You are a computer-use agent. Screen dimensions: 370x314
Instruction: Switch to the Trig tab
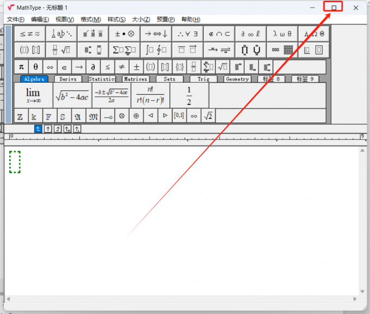click(x=203, y=79)
